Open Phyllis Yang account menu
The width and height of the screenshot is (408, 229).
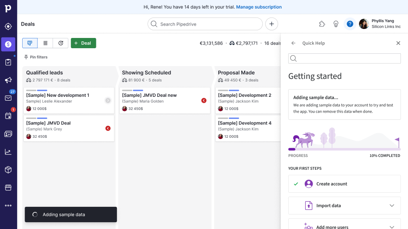pyautogui.click(x=380, y=24)
